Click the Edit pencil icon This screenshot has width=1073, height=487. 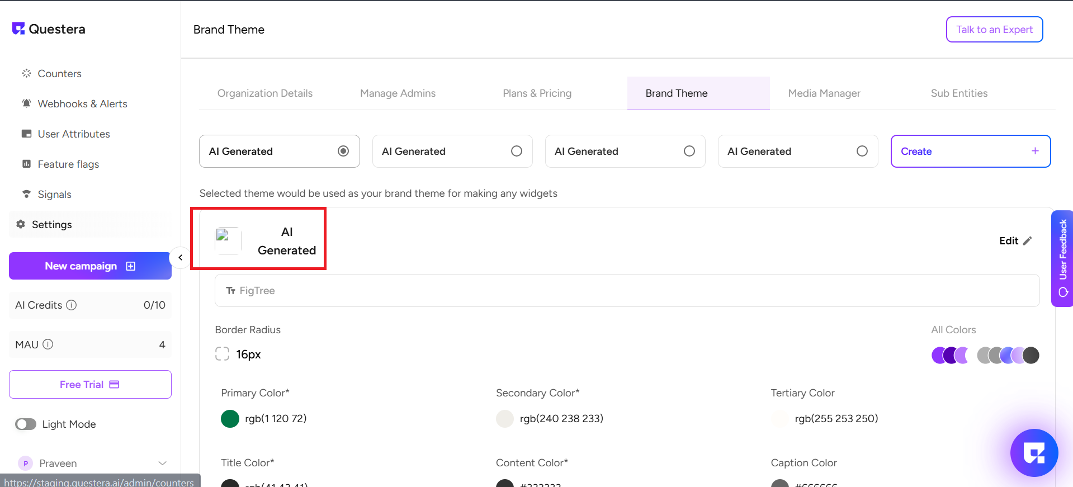1027,241
